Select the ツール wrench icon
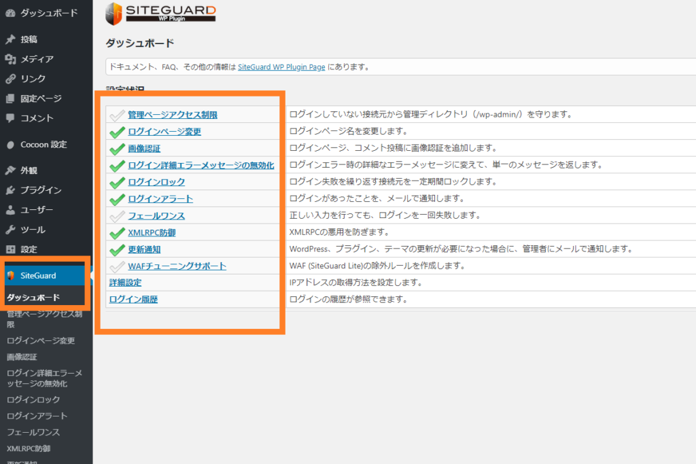Image resolution: width=696 pixels, height=464 pixels. [x=8, y=230]
